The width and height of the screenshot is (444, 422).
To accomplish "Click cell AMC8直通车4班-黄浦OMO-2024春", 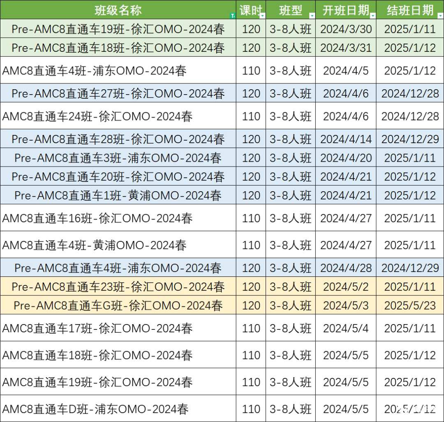I will 118,244.
